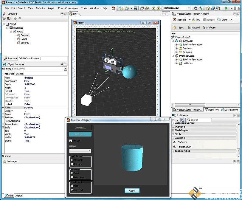
Task: Click the green Run arrow icon
Action: [x=226, y=8]
